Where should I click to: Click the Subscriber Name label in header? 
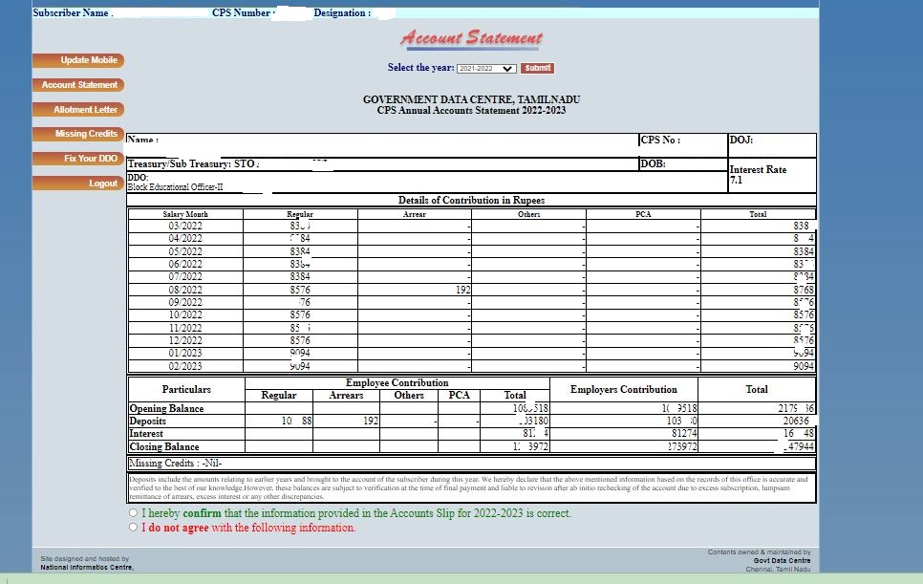[x=71, y=13]
